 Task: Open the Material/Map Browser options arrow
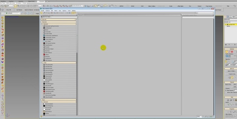click(41, 17)
